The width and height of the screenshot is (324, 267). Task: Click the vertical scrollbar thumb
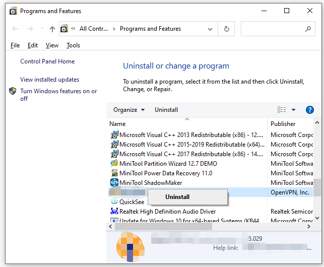pos(317,187)
